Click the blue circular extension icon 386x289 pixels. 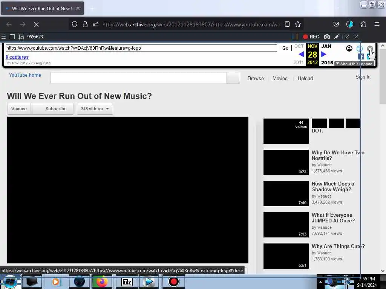click(x=350, y=24)
